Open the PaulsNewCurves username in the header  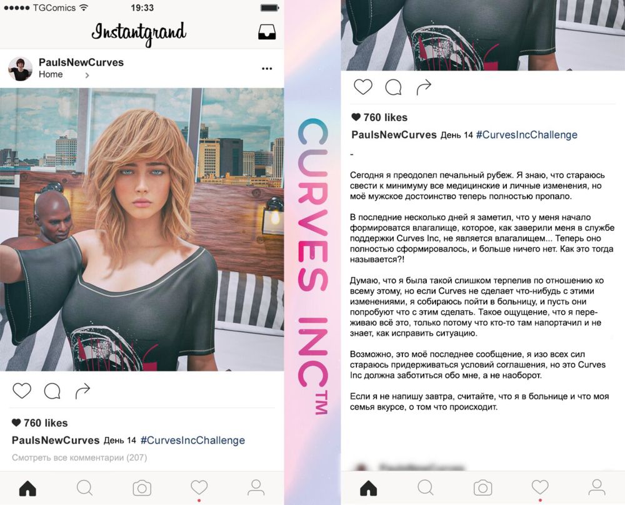point(81,62)
